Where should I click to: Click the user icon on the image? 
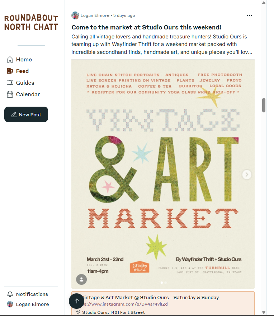pos(81,279)
